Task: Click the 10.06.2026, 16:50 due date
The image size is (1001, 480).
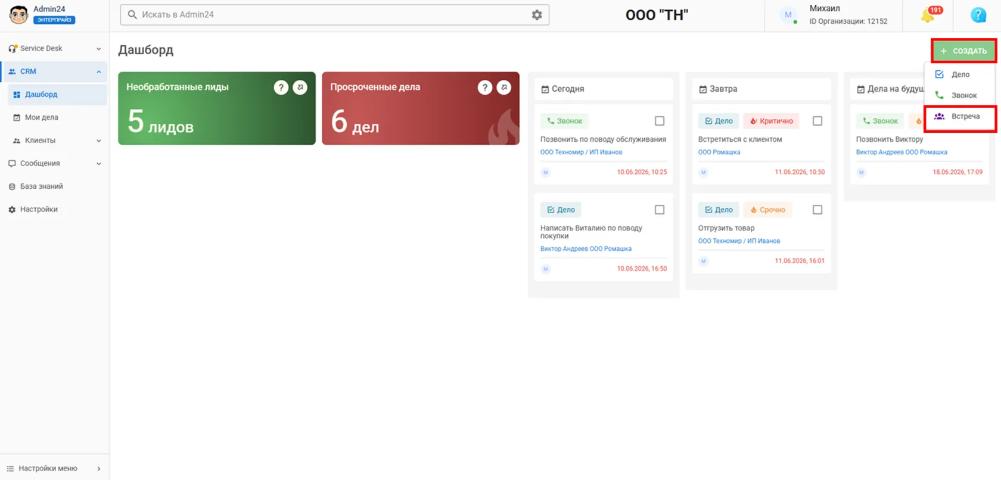Action: click(642, 269)
